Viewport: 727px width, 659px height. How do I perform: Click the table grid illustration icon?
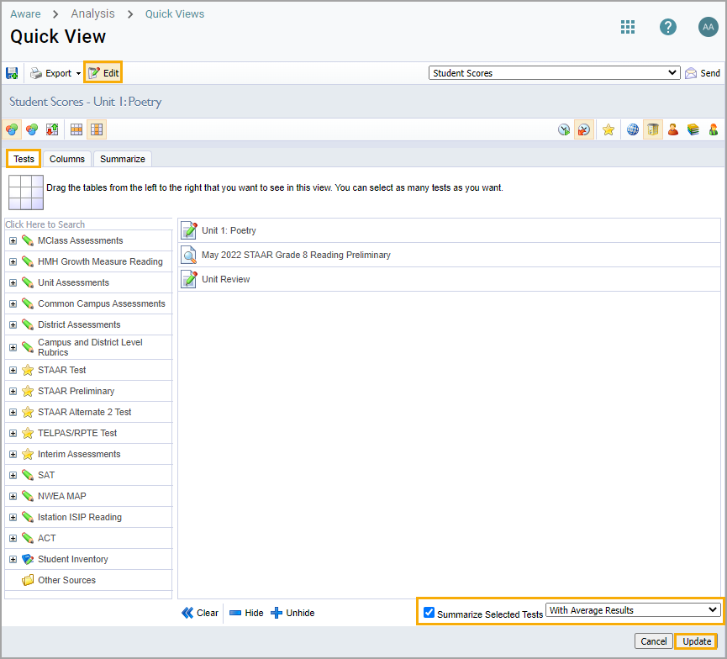pyautogui.click(x=26, y=192)
